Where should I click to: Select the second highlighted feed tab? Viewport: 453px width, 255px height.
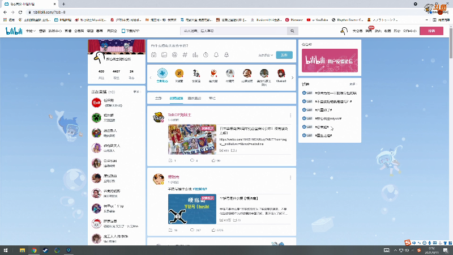click(x=176, y=98)
